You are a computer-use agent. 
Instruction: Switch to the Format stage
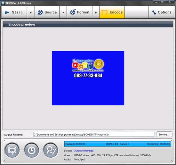click(x=79, y=12)
